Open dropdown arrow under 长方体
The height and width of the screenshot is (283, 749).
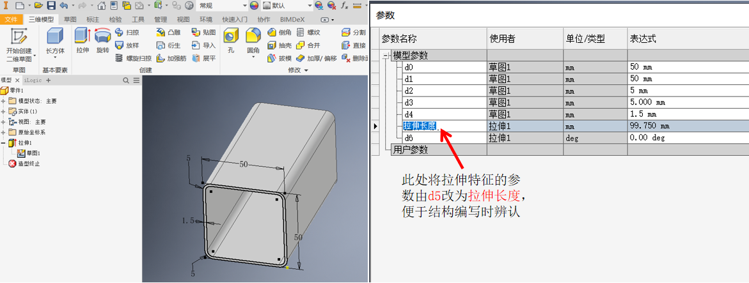pyautogui.click(x=55, y=57)
